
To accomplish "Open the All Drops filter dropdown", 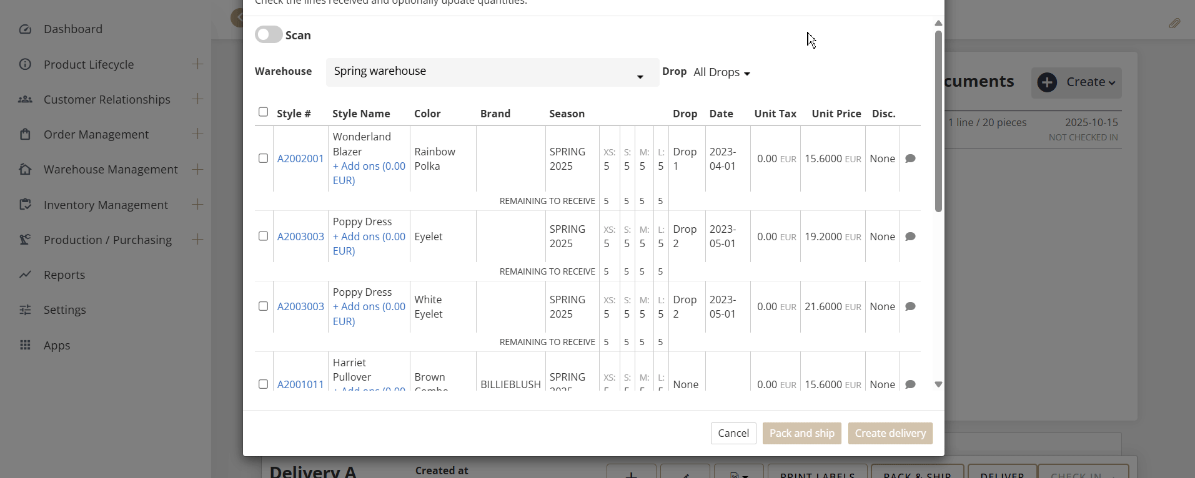I will point(721,72).
